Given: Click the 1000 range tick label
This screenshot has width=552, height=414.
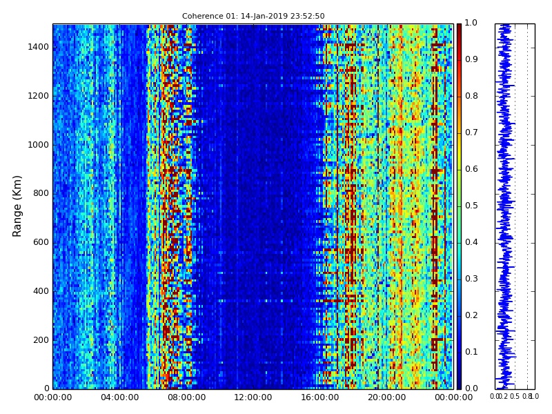Looking at the screenshot, I should 38,145.
